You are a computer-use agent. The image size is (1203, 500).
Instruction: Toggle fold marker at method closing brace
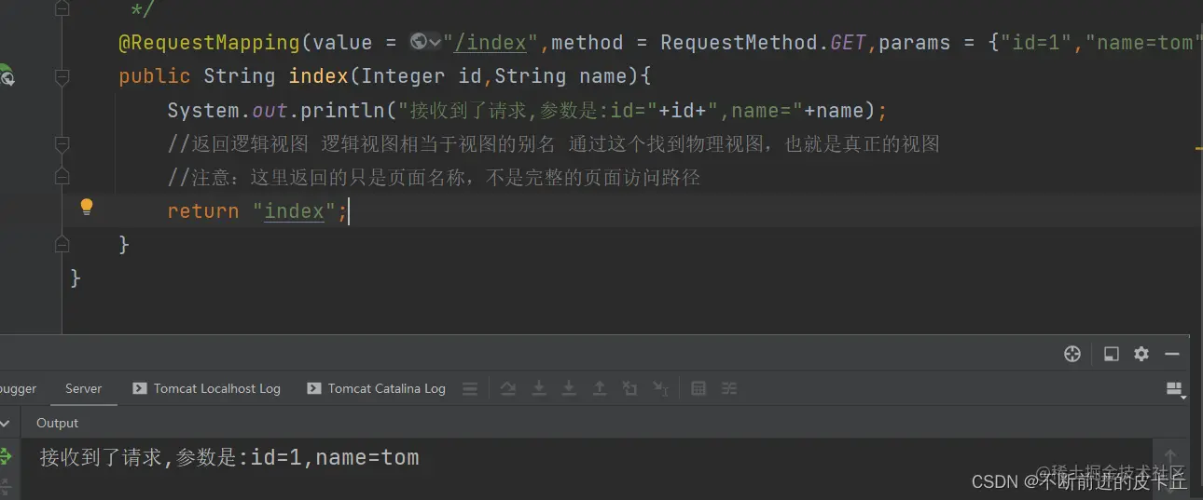(62, 245)
